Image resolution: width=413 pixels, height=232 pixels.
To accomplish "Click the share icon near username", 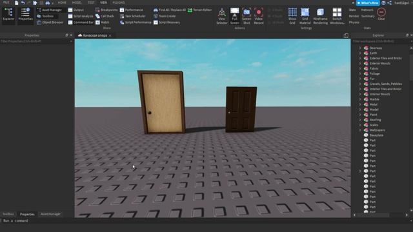I will point(390,3).
